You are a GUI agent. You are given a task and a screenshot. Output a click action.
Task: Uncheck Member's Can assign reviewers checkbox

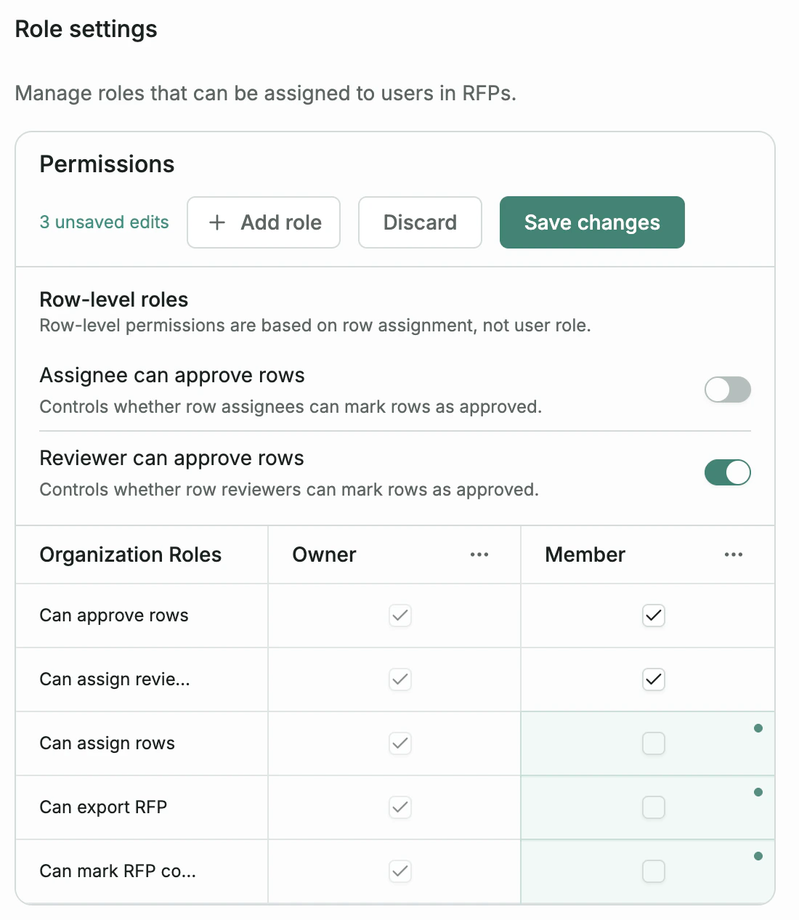tap(653, 679)
